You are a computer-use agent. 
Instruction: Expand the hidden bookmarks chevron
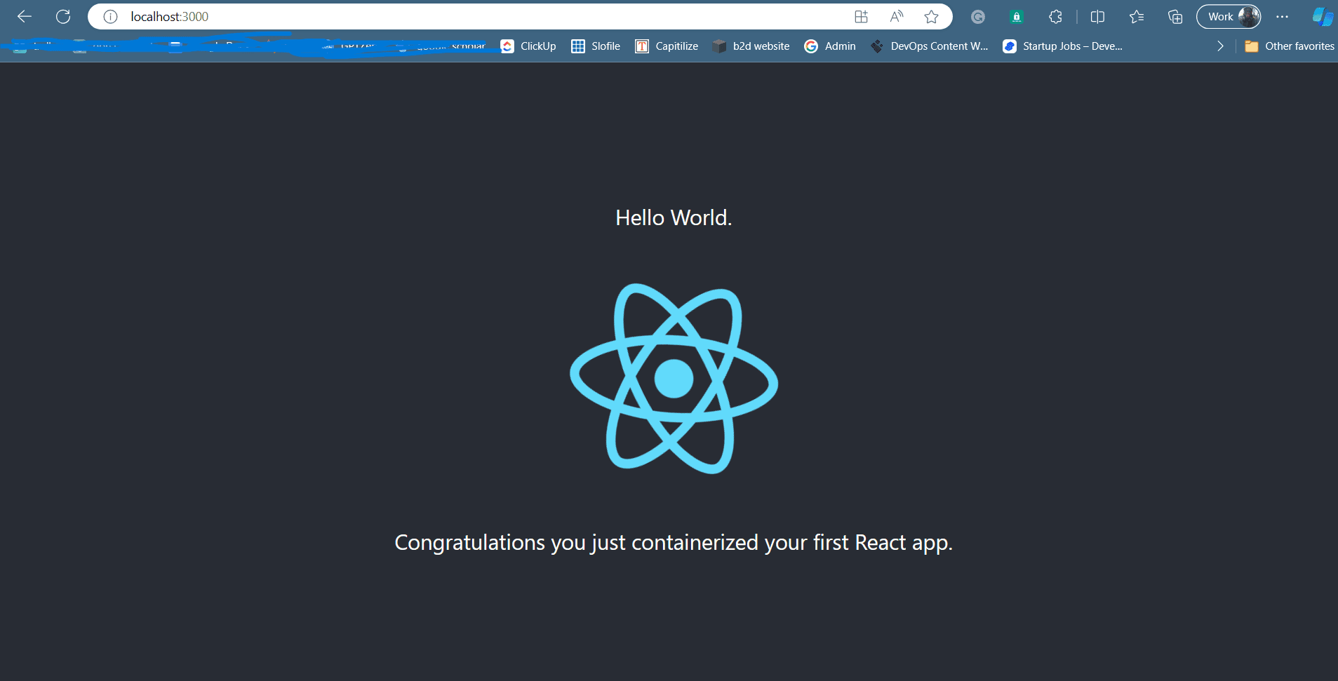click(1220, 46)
